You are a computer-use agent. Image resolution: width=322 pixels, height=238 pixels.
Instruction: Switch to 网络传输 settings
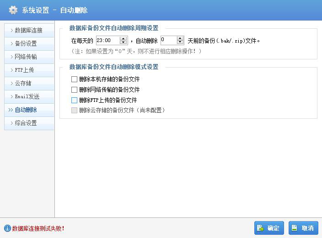(29, 57)
